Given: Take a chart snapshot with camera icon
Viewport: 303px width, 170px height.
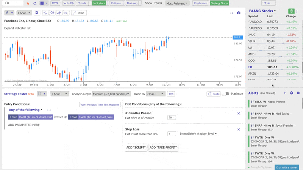Looking at the screenshot, I should (239, 13).
